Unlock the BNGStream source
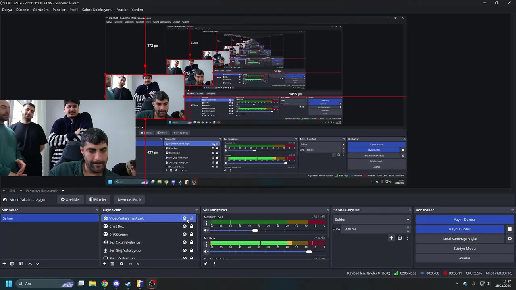 [191, 234]
